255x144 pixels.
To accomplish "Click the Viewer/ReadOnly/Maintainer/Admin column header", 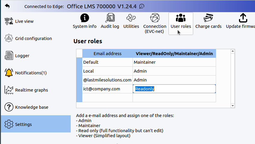I will (174, 54).
